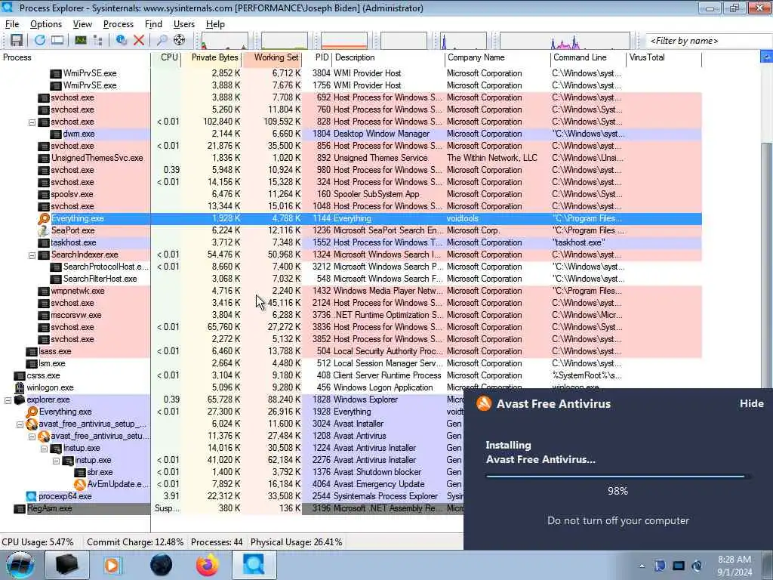Sort by the Company Name column header
The height and width of the screenshot is (580, 773).
pyautogui.click(x=498, y=57)
